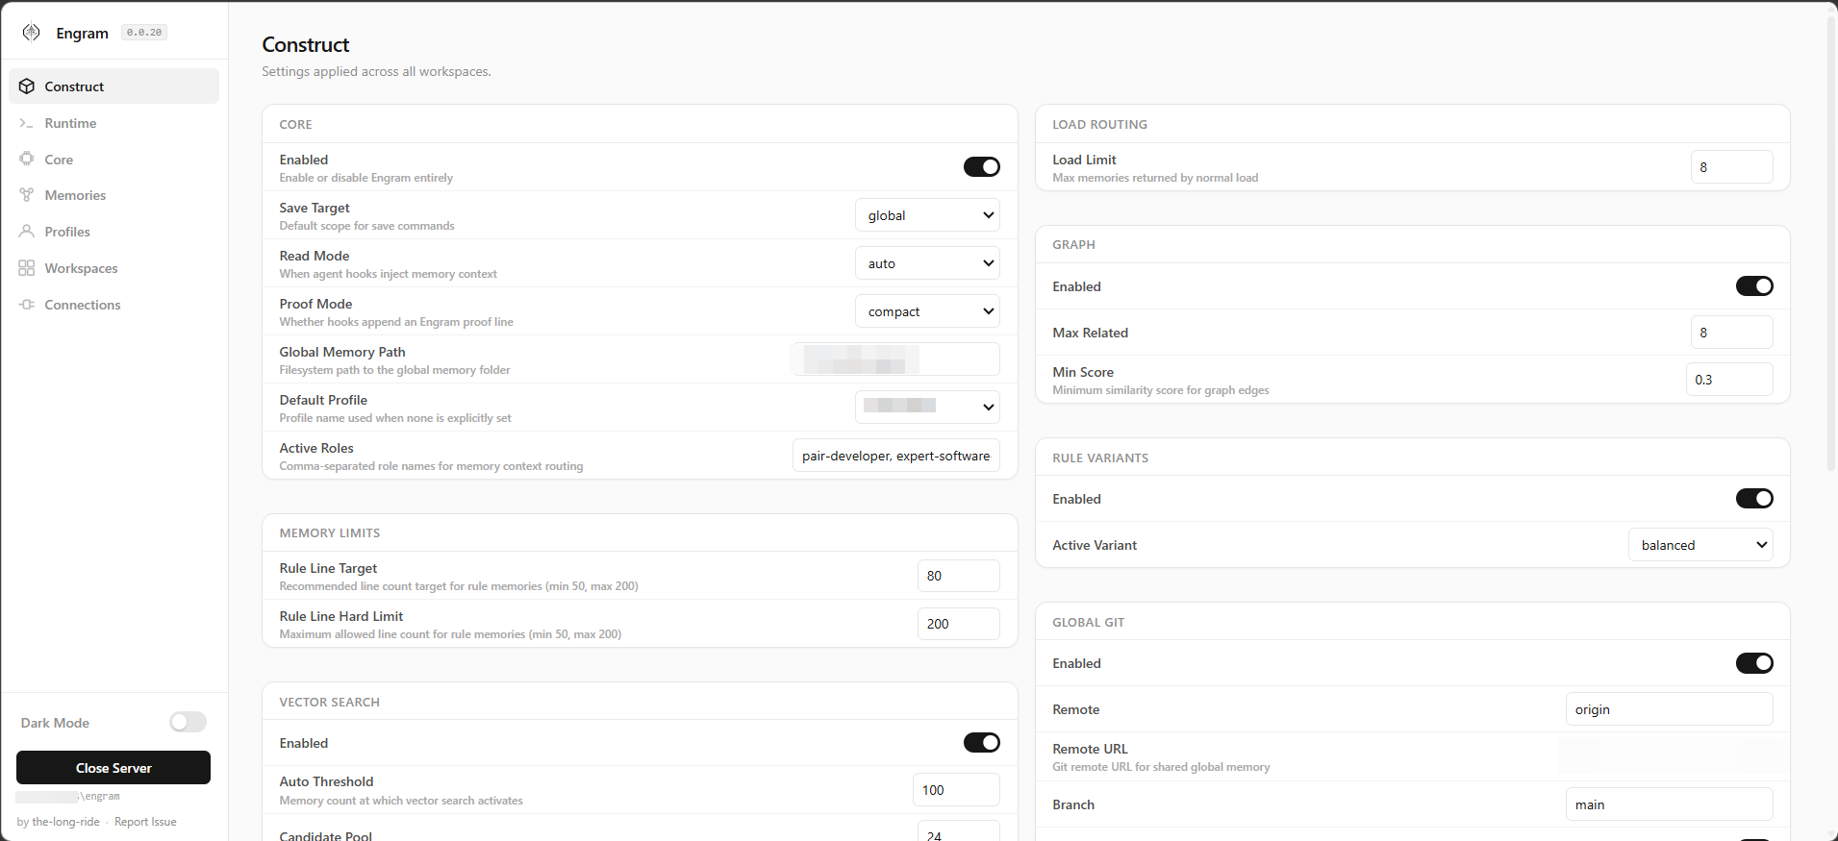Screen dimensions: 1838x841
Task: Click the "Engram" app name text
Action: click(83, 33)
